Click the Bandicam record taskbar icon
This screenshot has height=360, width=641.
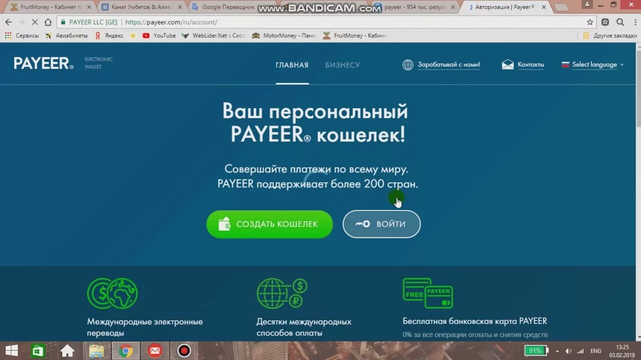click(x=184, y=351)
